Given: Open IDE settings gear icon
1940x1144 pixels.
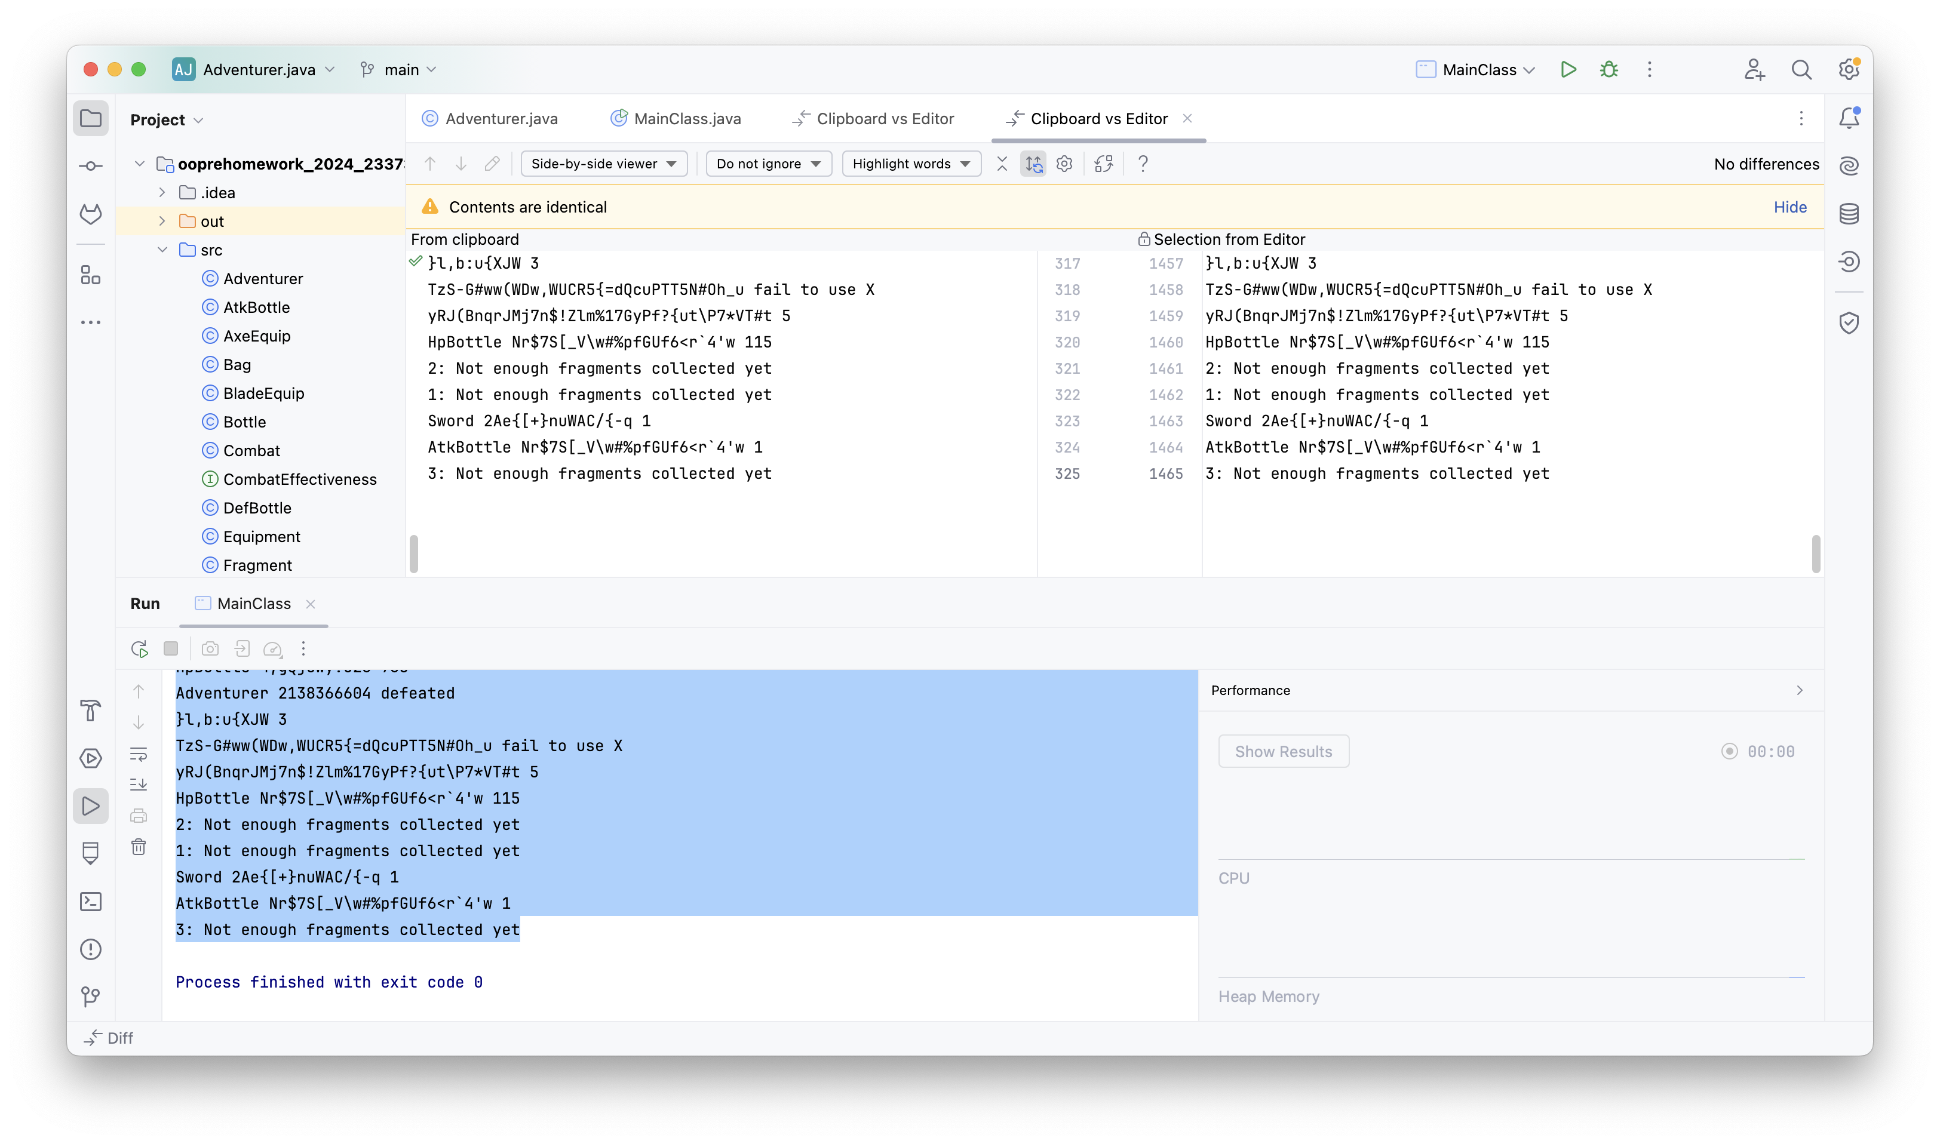Looking at the screenshot, I should 1849,69.
